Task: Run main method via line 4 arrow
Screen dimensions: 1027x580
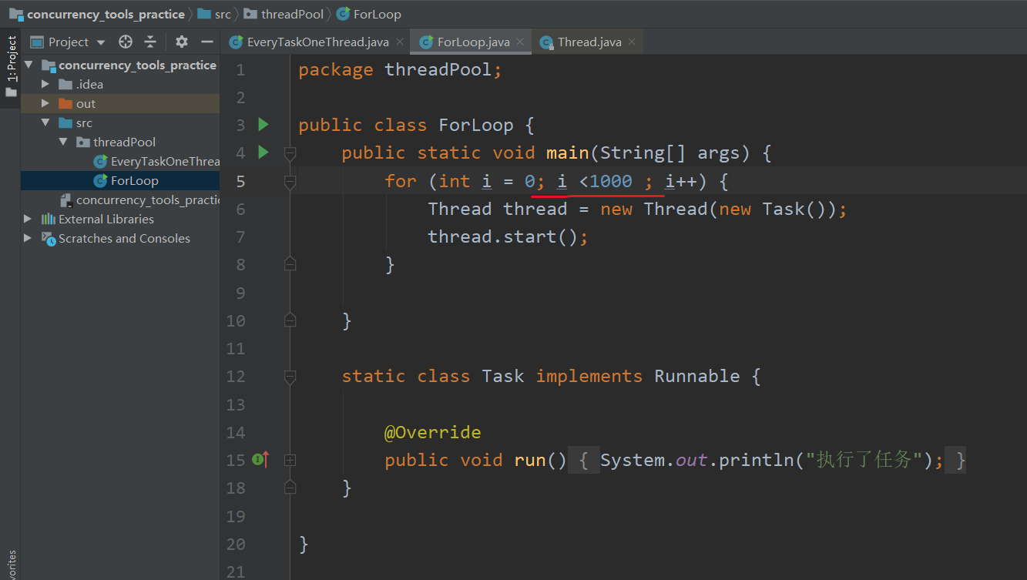Action: (x=263, y=152)
